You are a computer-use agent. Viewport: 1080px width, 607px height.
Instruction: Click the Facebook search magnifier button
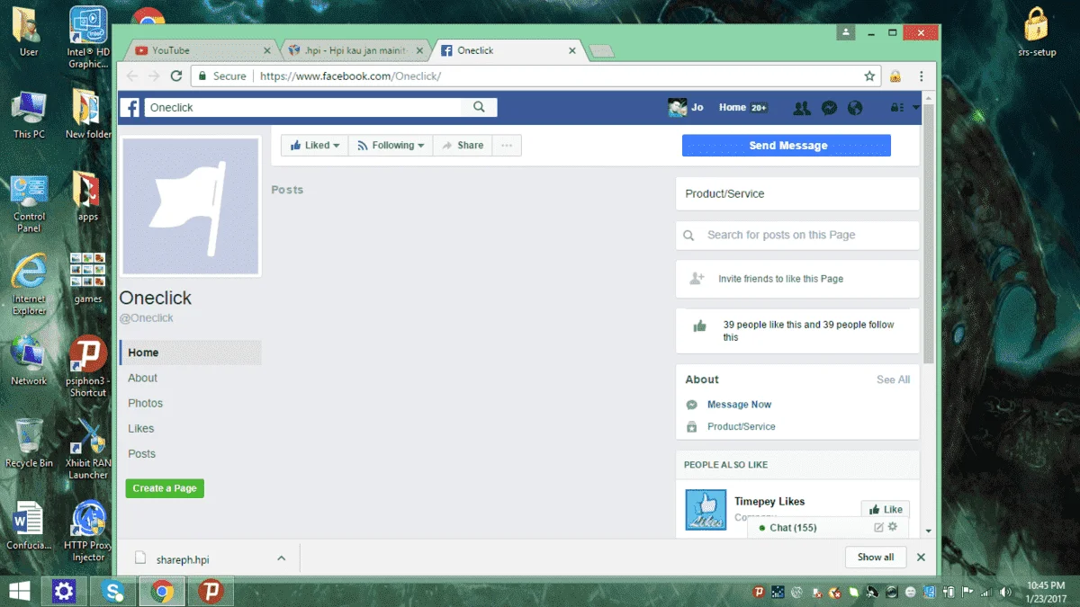(479, 107)
